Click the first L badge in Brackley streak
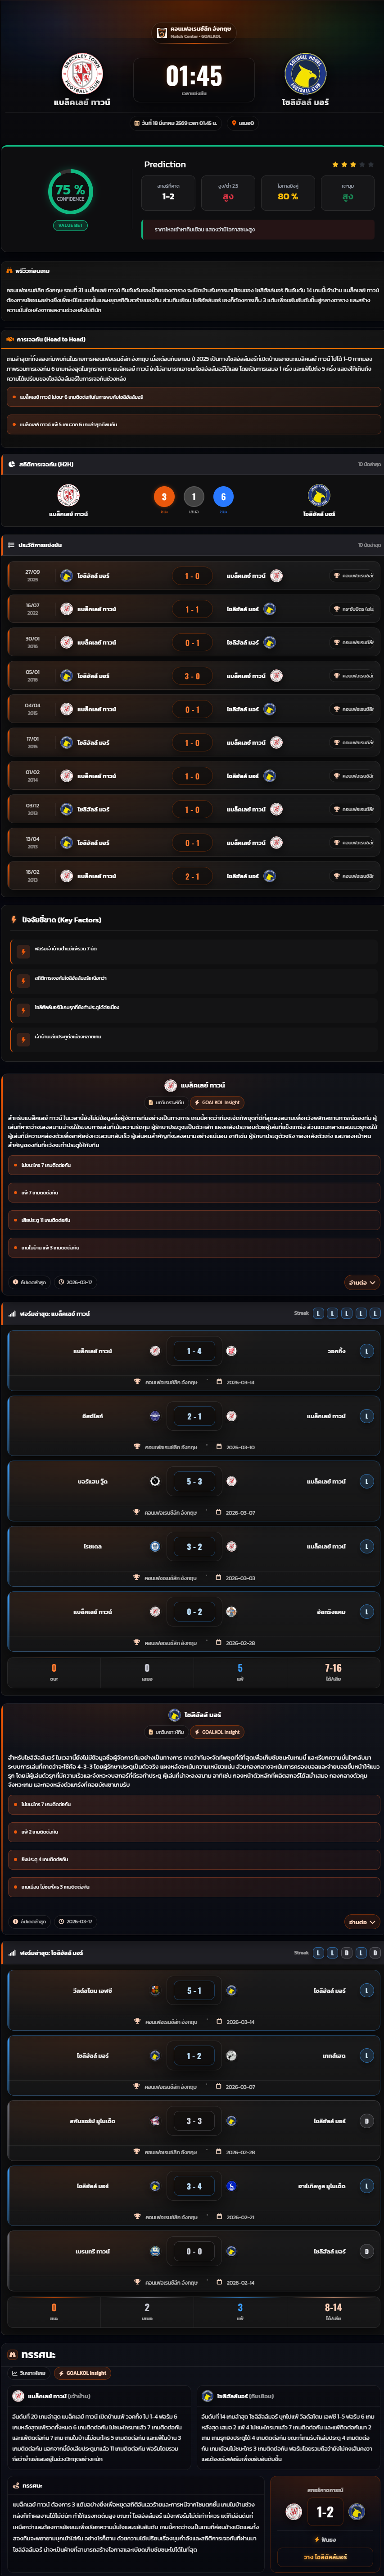The width and height of the screenshot is (384, 2576). pyautogui.click(x=318, y=1313)
